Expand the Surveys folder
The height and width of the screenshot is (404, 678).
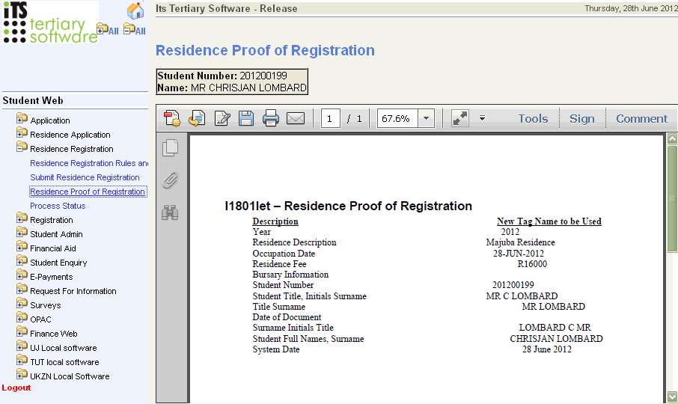[22, 303]
